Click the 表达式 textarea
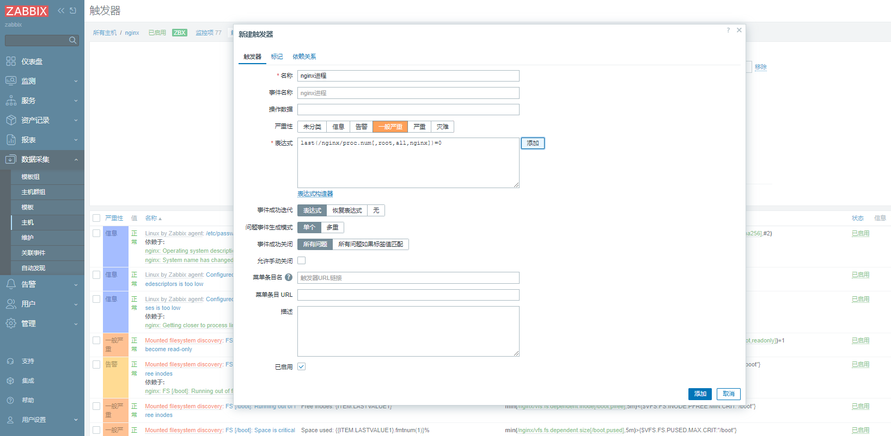 click(408, 163)
